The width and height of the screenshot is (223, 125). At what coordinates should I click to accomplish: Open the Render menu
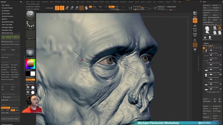pyautogui.click(x=131, y=2)
